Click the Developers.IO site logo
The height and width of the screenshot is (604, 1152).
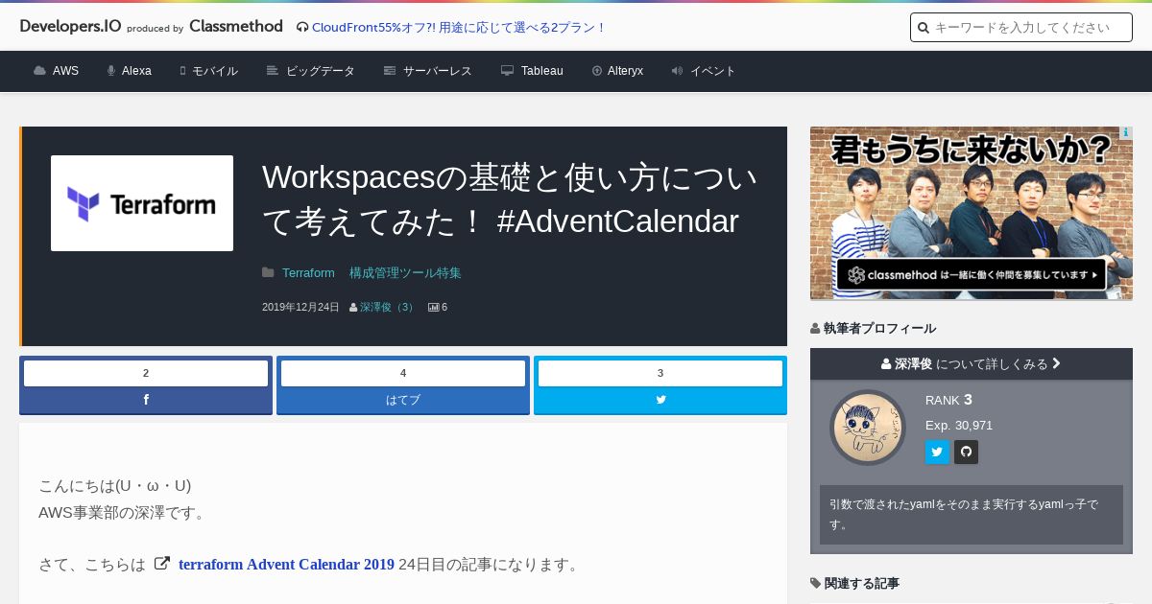click(x=70, y=26)
